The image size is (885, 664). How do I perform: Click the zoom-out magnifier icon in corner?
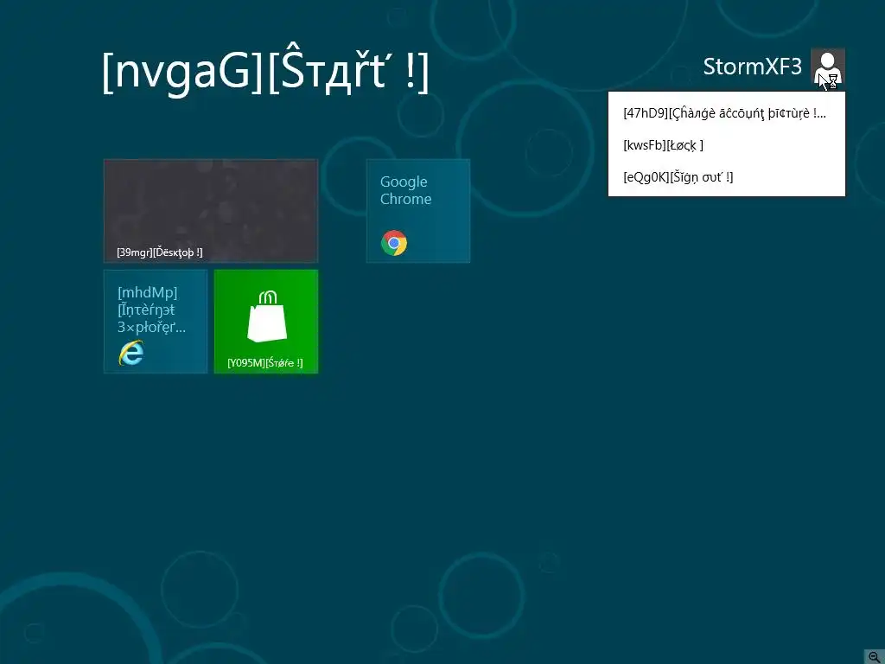[x=875, y=656]
